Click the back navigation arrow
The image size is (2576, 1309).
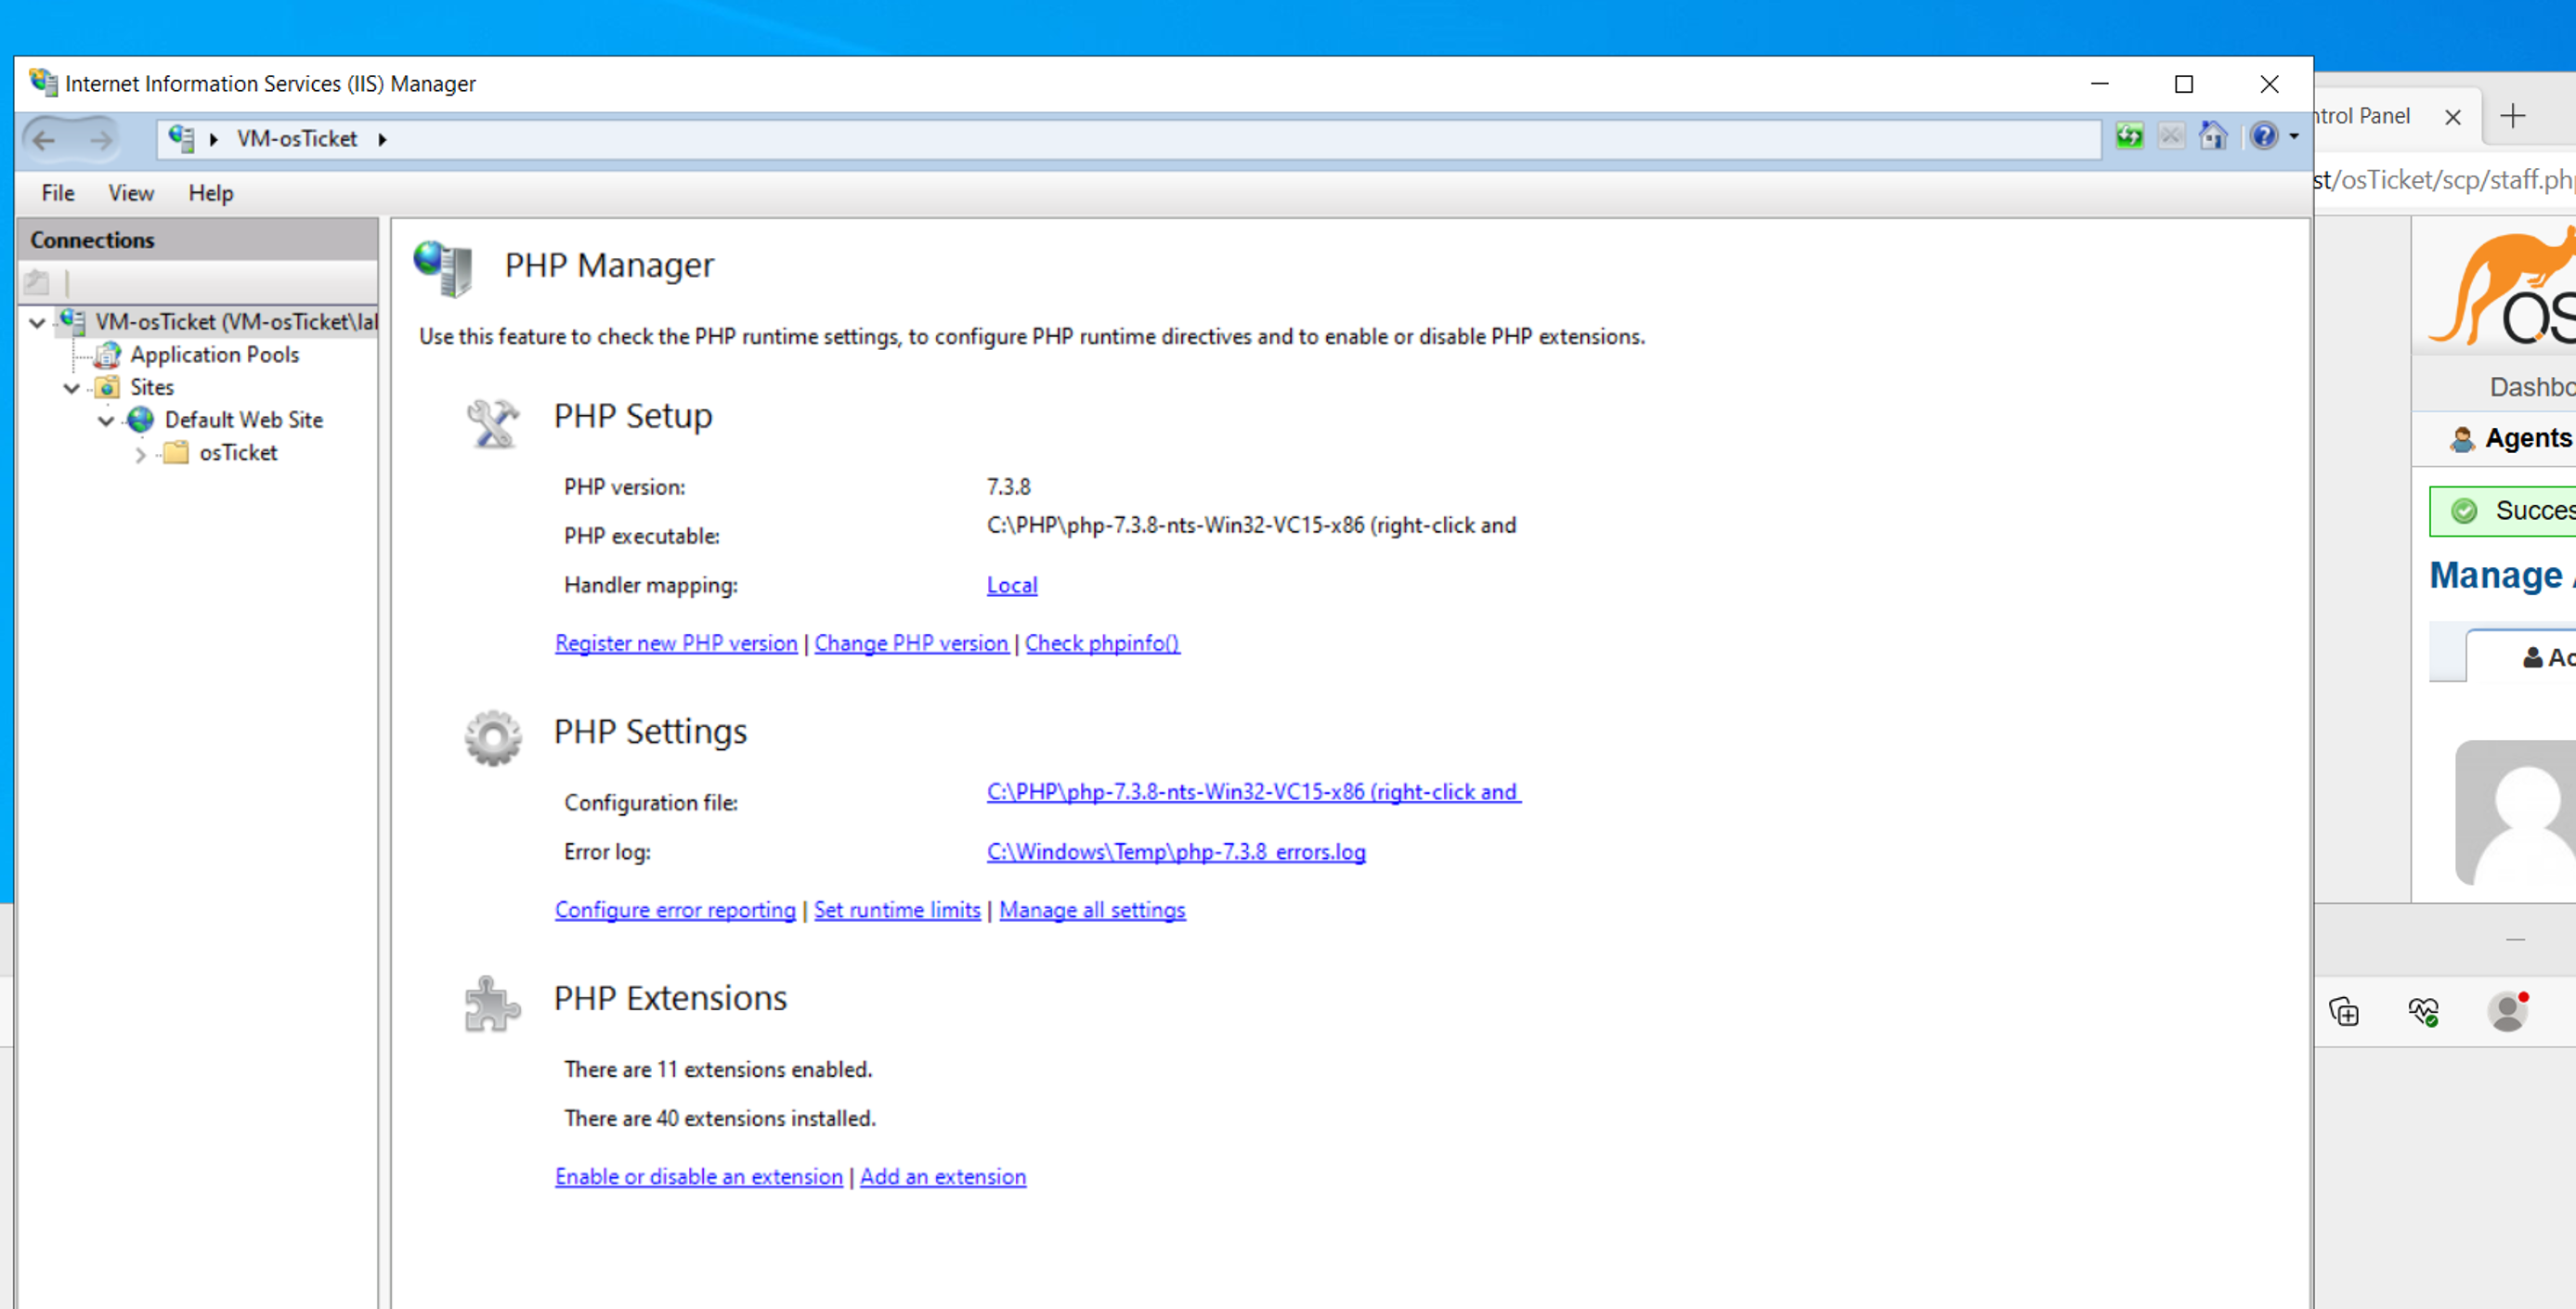44,139
